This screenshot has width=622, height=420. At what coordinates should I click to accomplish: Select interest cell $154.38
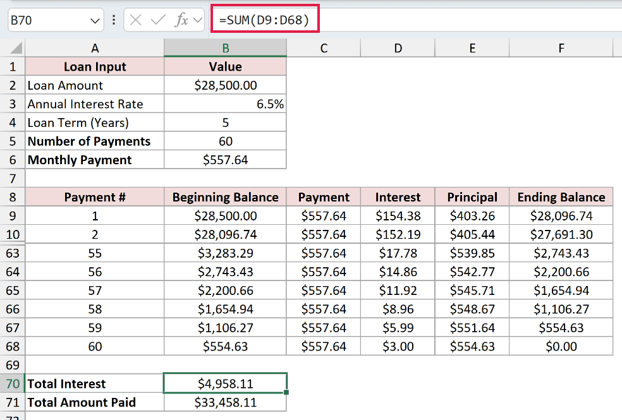click(x=398, y=215)
